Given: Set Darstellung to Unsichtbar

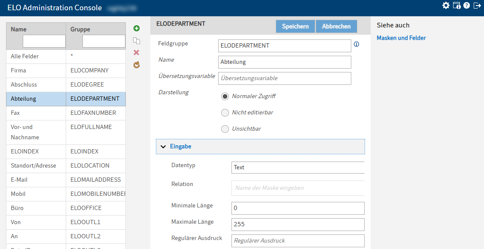Looking at the screenshot, I should 225,129.
